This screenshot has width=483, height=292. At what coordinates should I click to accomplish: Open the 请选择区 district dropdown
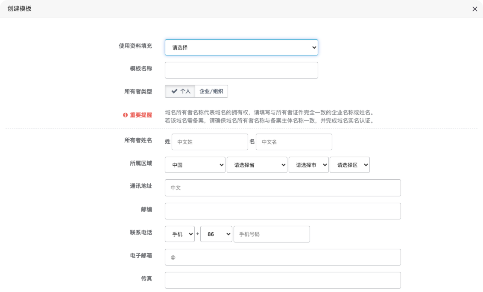click(349, 165)
